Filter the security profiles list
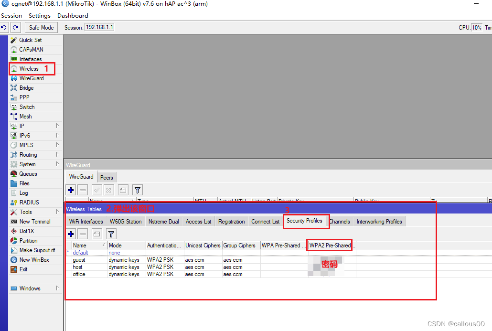Screen dimensions: 492x331 click(110, 234)
